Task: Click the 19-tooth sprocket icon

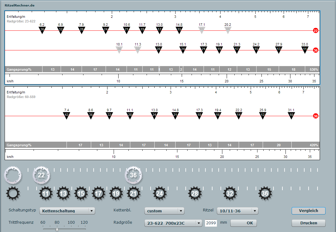Action: click(x=116, y=194)
